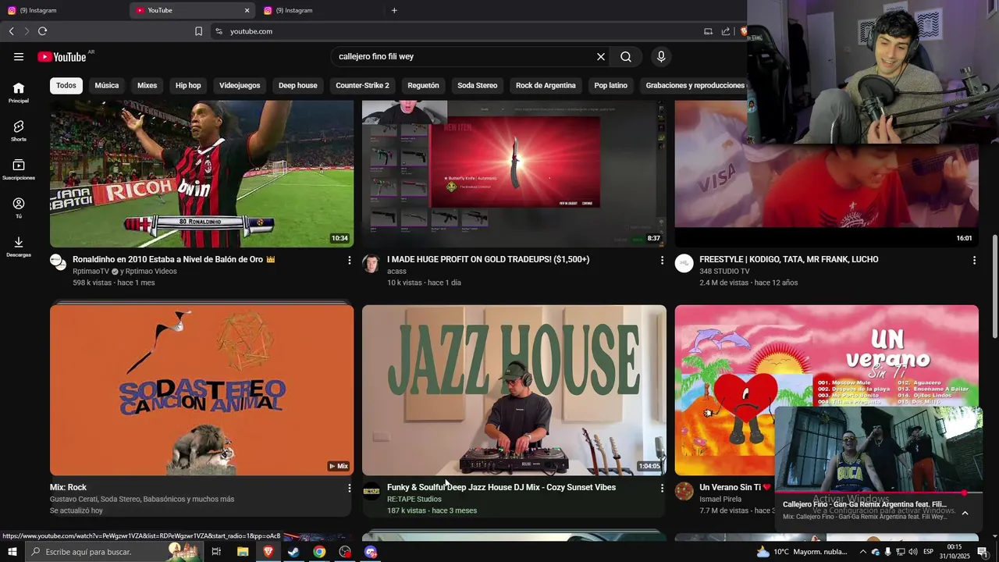Run the search with the magnifier button

pyautogui.click(x=626, y=56)
